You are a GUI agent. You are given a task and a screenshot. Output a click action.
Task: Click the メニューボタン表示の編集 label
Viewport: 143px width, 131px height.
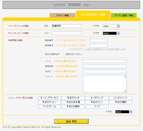coord(20,98)
